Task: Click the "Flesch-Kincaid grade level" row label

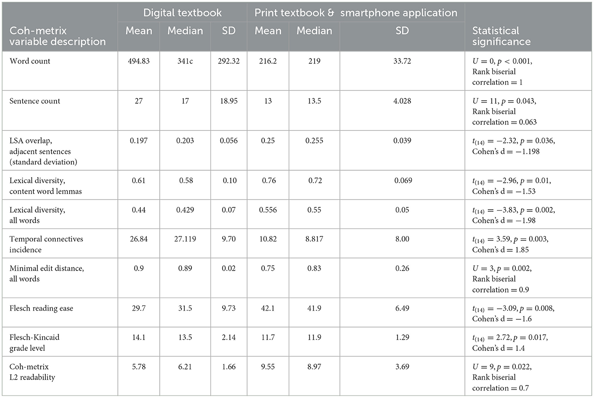Action: (x=35, y=343)
